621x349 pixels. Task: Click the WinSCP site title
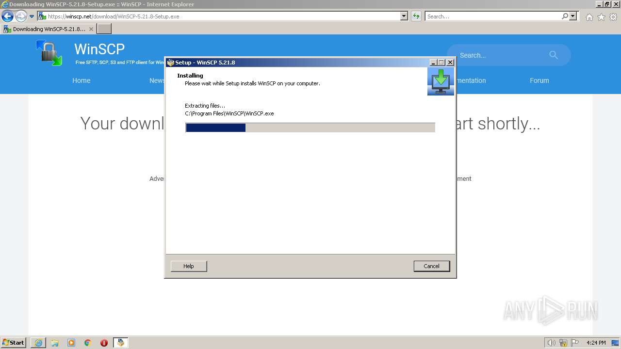99,49
